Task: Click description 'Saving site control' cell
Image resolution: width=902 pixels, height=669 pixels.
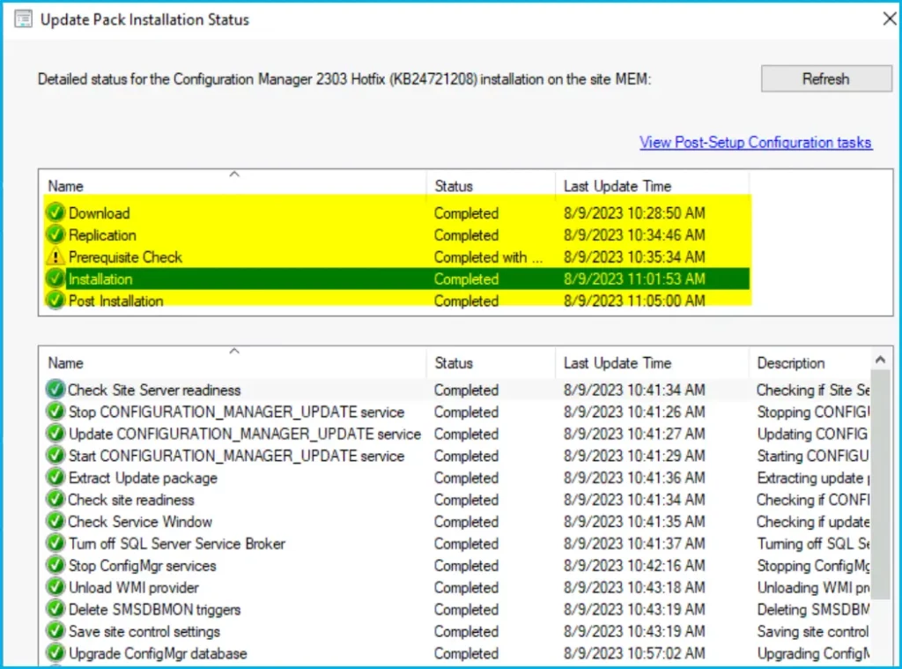Action: tap(813, 631)
